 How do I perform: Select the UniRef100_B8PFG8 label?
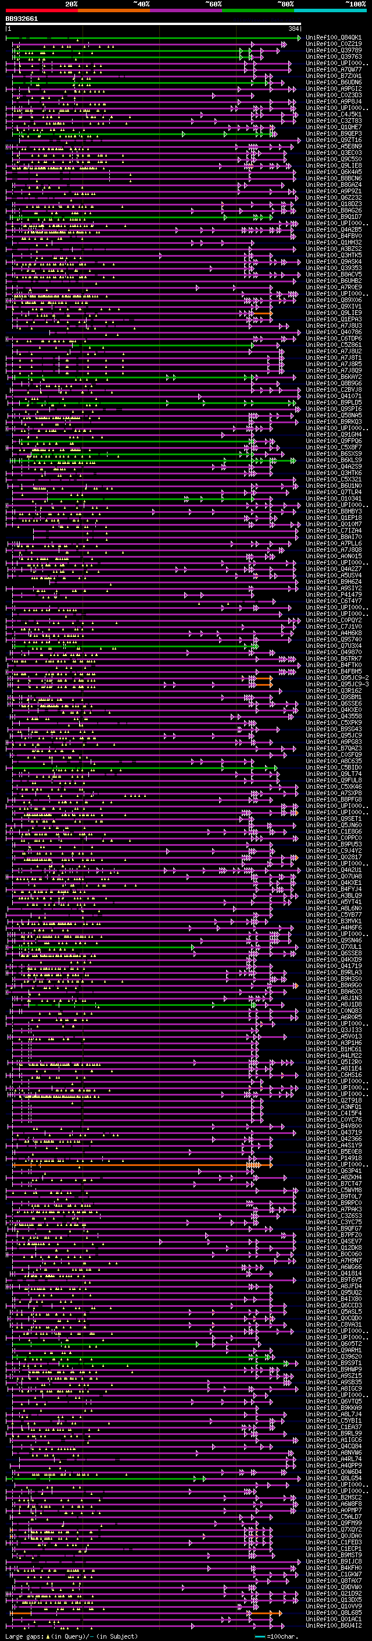[x=334, y=799]
